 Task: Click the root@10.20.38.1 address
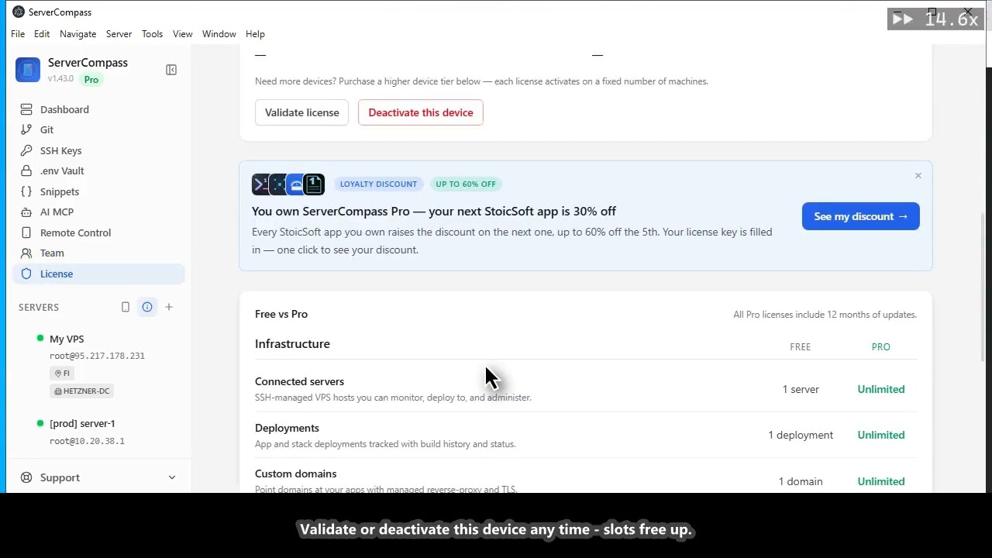point(87,441)
